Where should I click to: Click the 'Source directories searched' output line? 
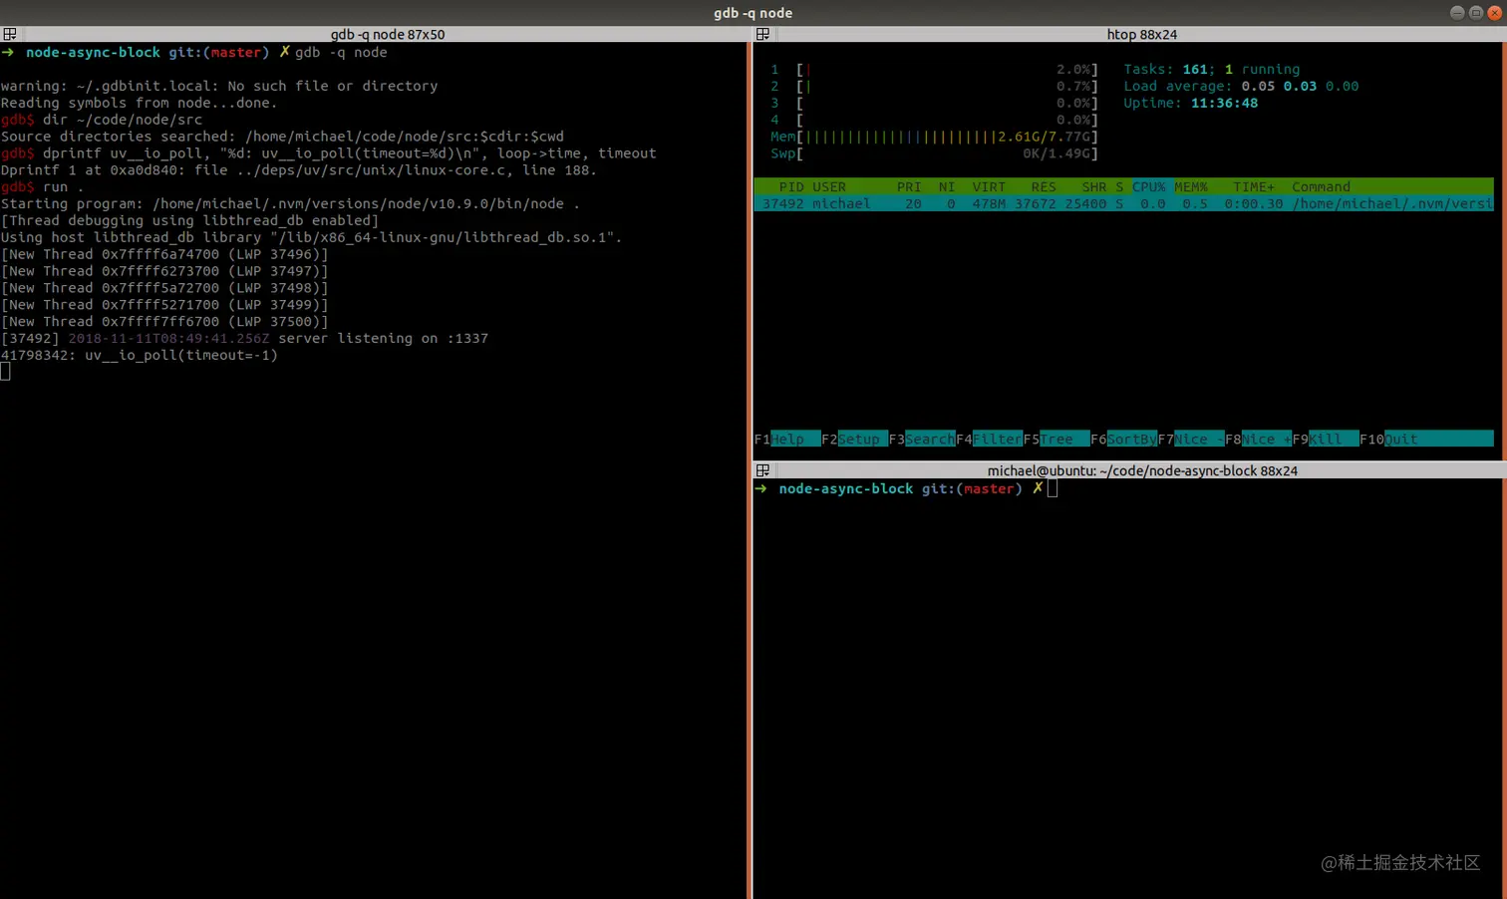tap(282, 137)
